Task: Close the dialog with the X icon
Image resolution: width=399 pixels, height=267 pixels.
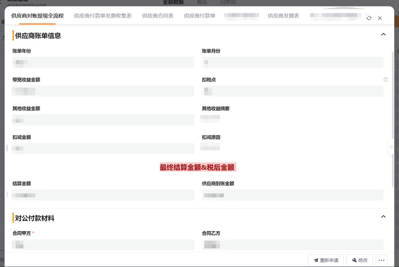Action: coord(380,18)
